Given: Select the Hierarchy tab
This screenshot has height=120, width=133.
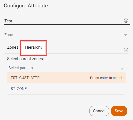Looking at the screenshot, I should coord(34,47).
